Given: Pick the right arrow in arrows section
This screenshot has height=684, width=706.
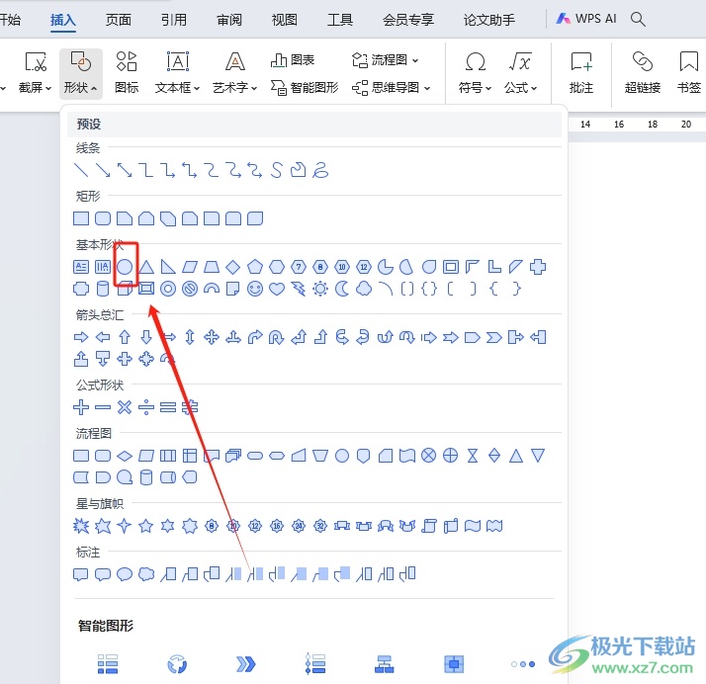Looking at the screenshot, I should [81, 337].
